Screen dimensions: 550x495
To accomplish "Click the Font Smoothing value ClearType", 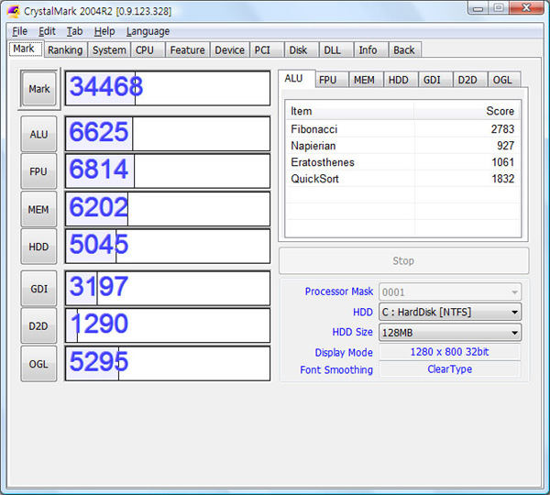I will 450,369.
